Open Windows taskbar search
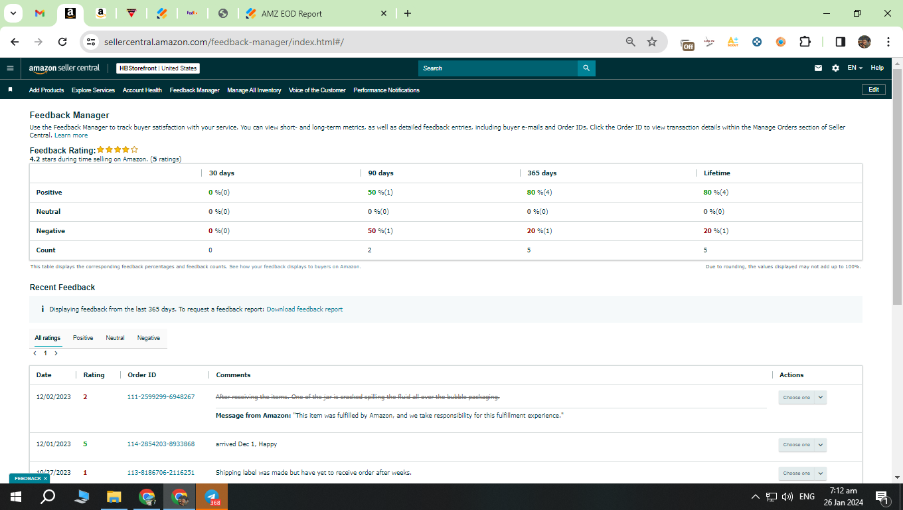This screenshot has width=903, height=510. 48,497
